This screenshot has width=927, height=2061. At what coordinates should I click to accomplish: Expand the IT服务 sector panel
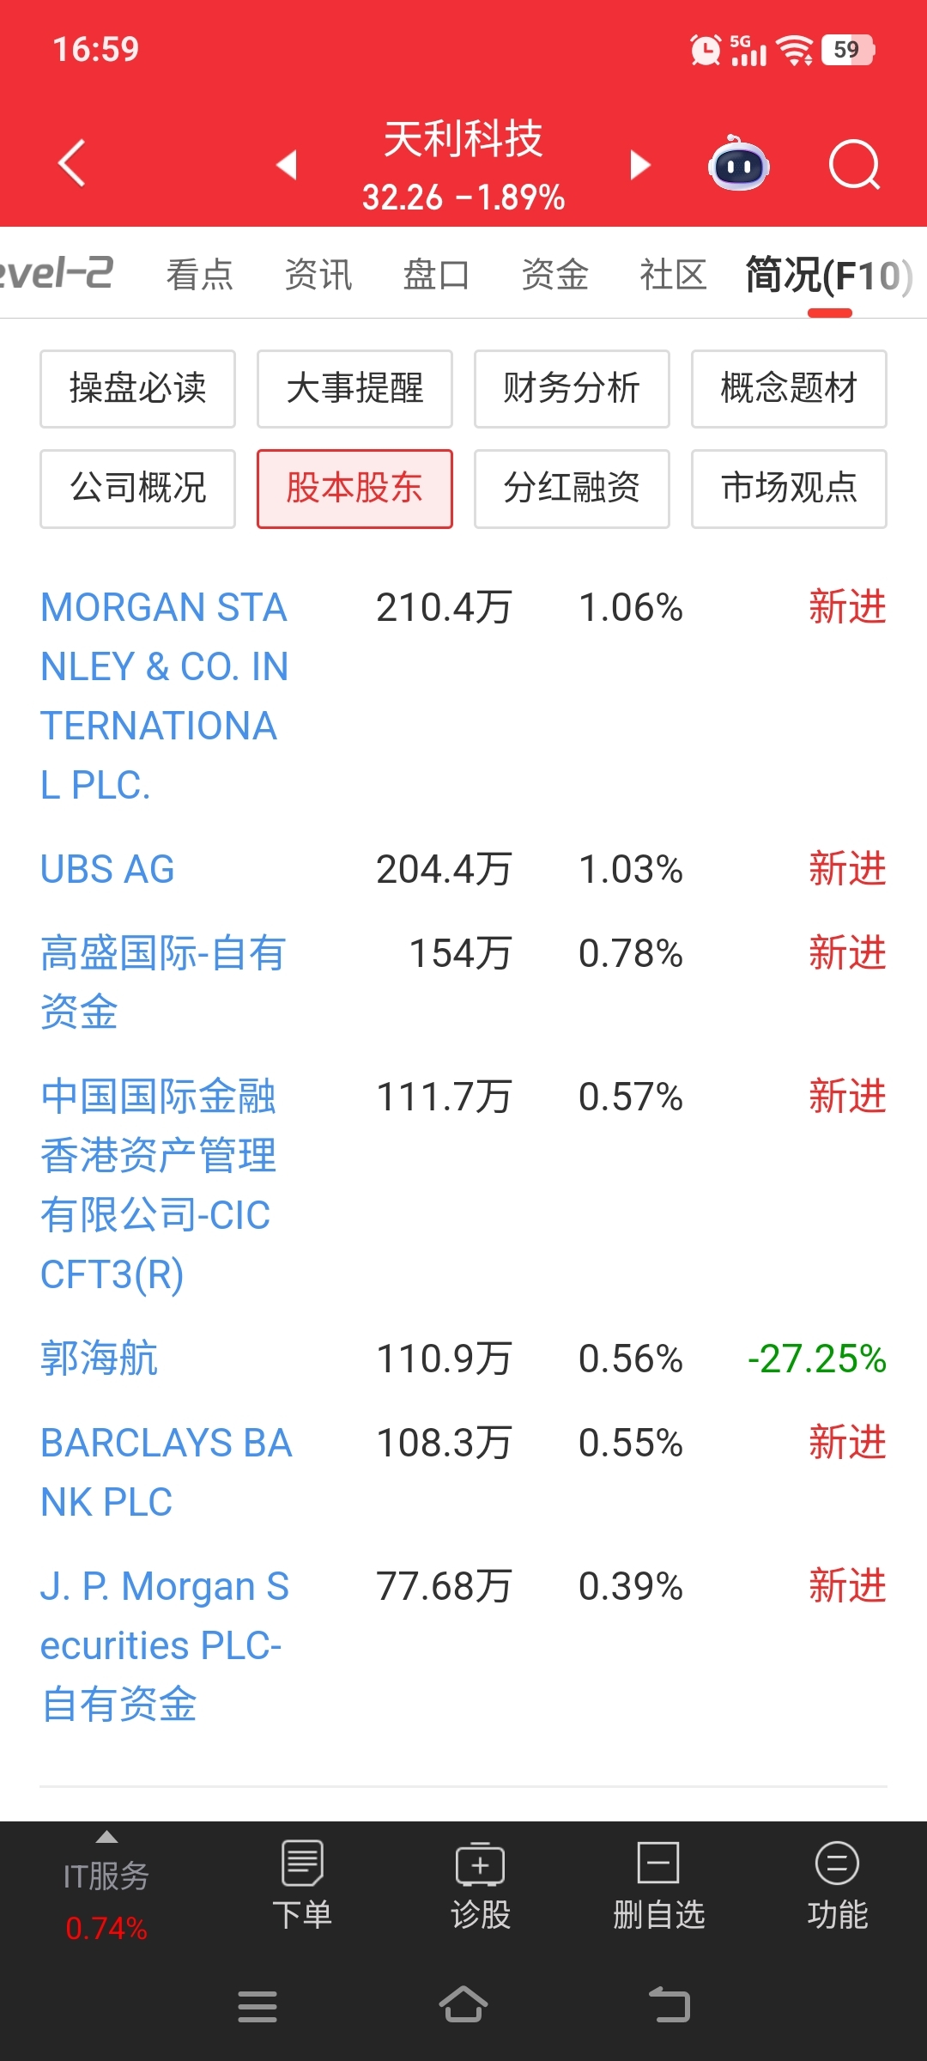[x=106, y=1888]
